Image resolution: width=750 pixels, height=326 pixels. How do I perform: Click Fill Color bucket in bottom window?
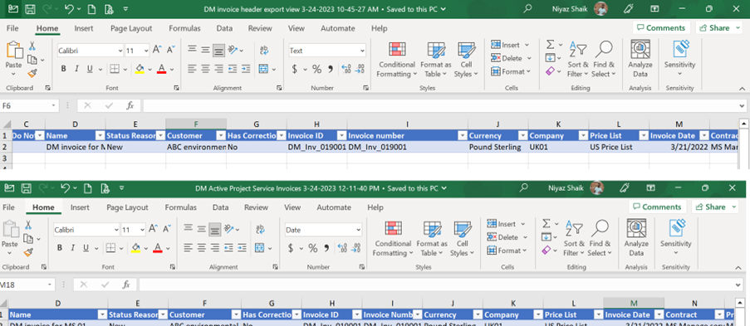click(x=135, y=248)
